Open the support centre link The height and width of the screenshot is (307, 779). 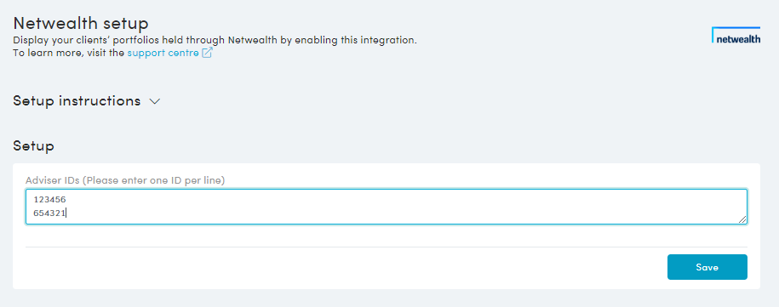163,53
